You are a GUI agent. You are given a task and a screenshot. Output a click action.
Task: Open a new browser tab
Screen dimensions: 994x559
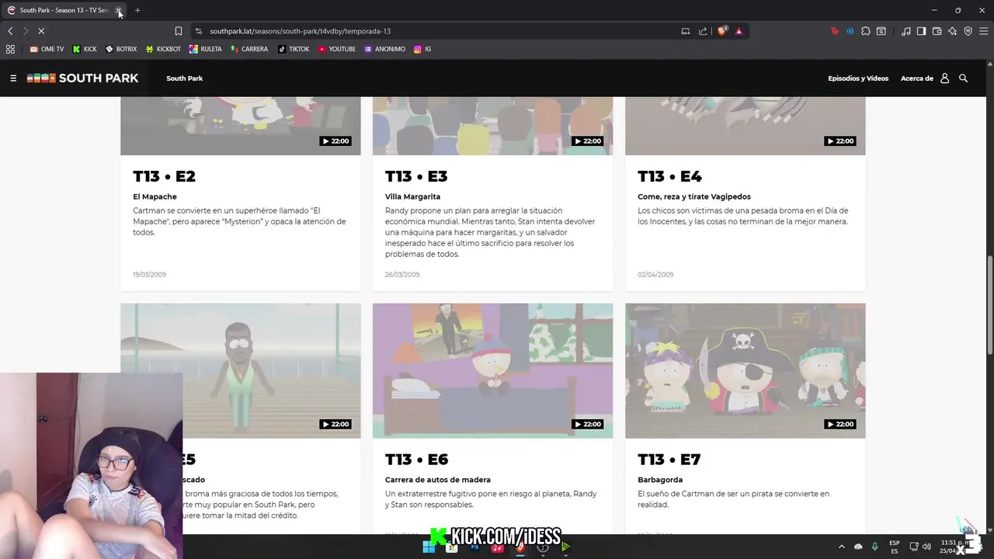click(137, 10)
